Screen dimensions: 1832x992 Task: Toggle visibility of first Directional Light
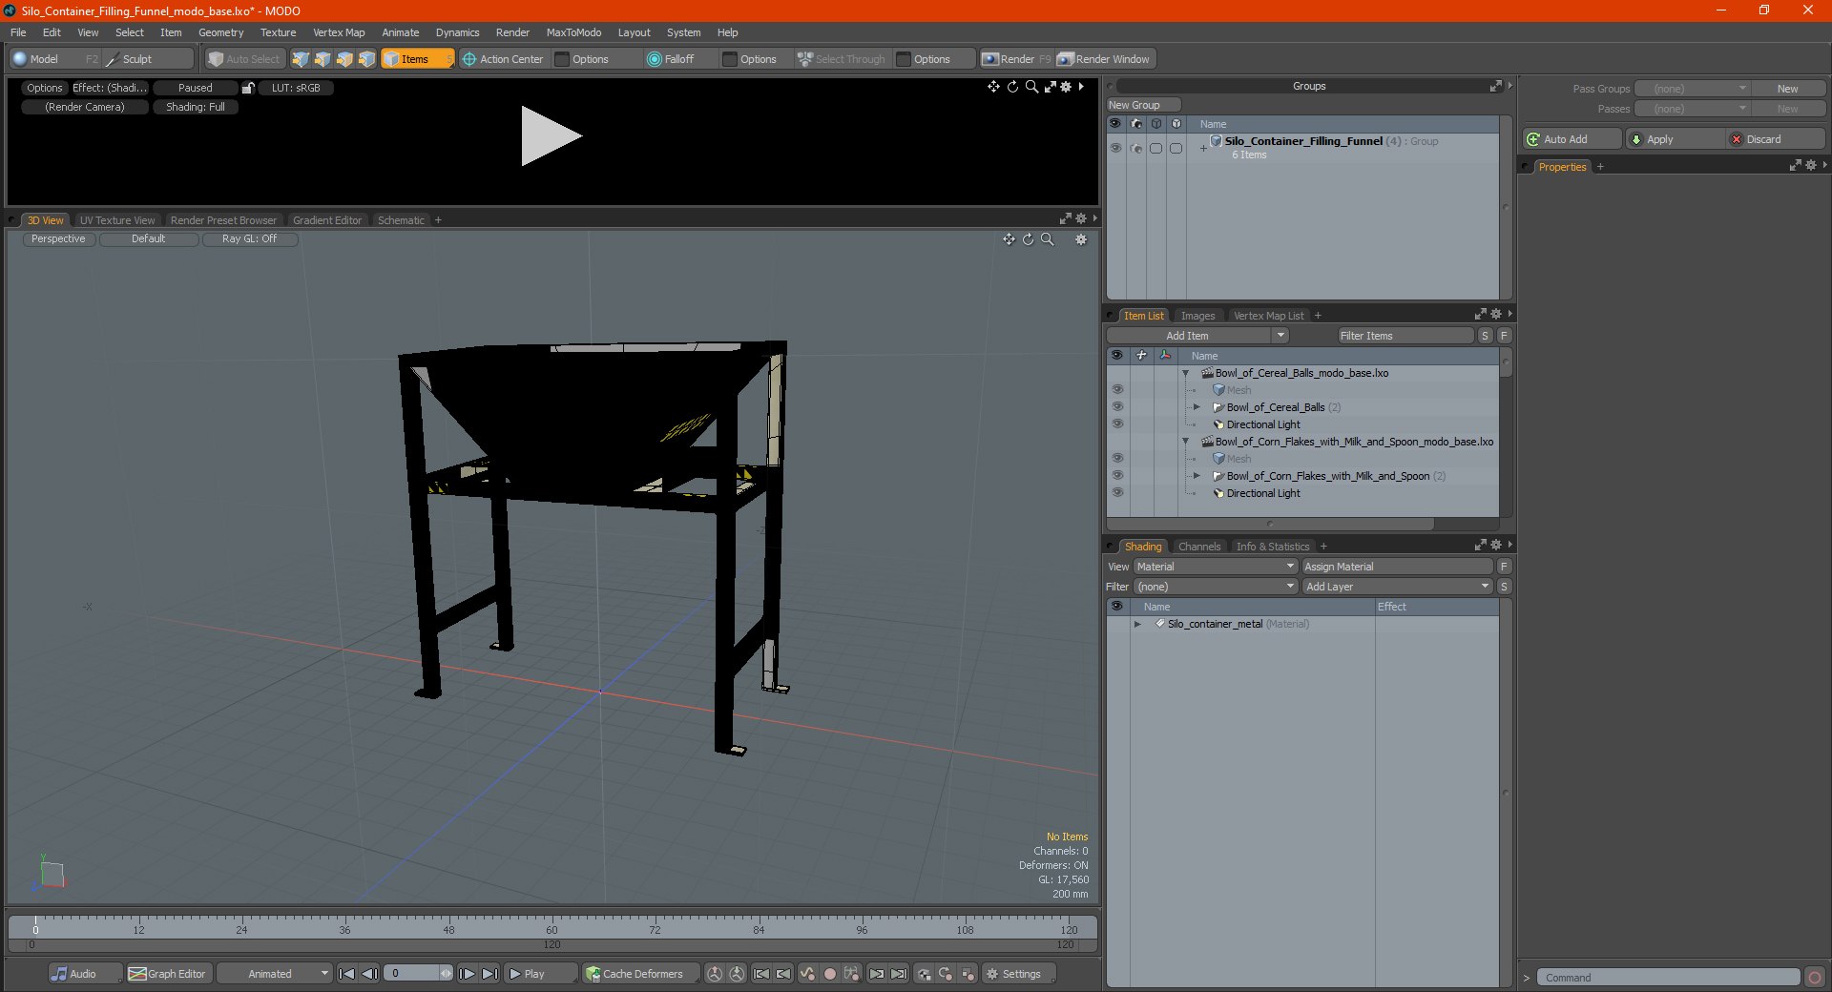pos(1117,424)
